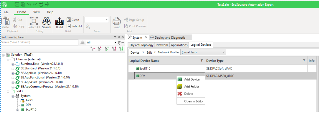319x114 pixels.
Task: Choose Add Folder from context menu
Action: point(191,87)
